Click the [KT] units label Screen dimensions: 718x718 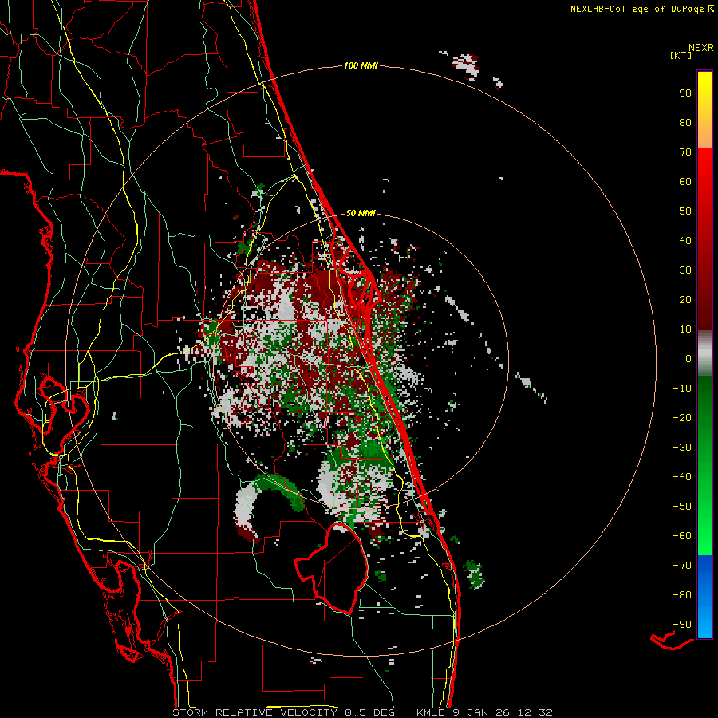click(681, 55)
